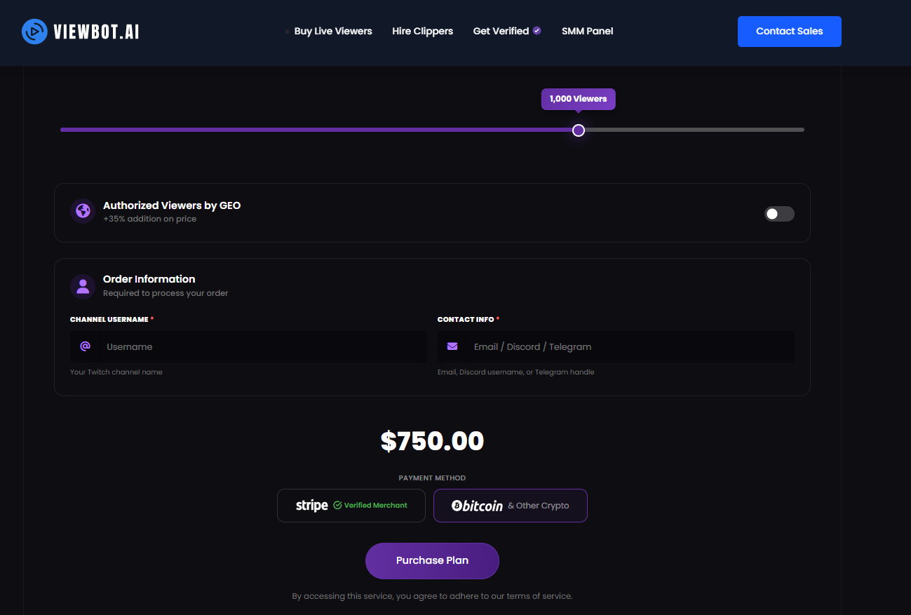Click the purple filled part of the viewers slider
911x615 pixels.
coord(316,130)
